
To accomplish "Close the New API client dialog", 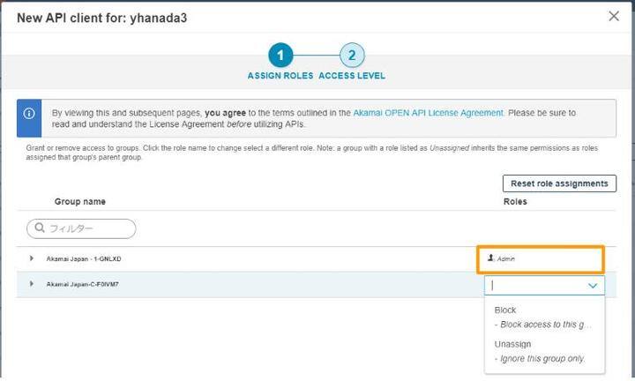I will click(614, 16).
